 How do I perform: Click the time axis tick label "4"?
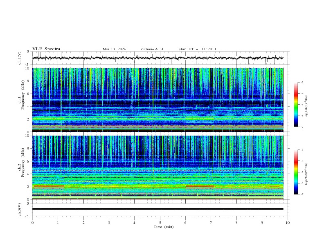[x=134, y=223]
